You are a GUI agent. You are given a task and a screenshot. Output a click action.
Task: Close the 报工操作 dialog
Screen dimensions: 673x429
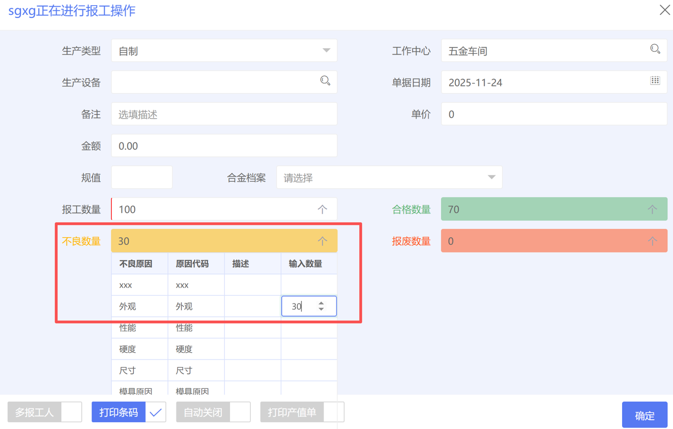(664, 10)
